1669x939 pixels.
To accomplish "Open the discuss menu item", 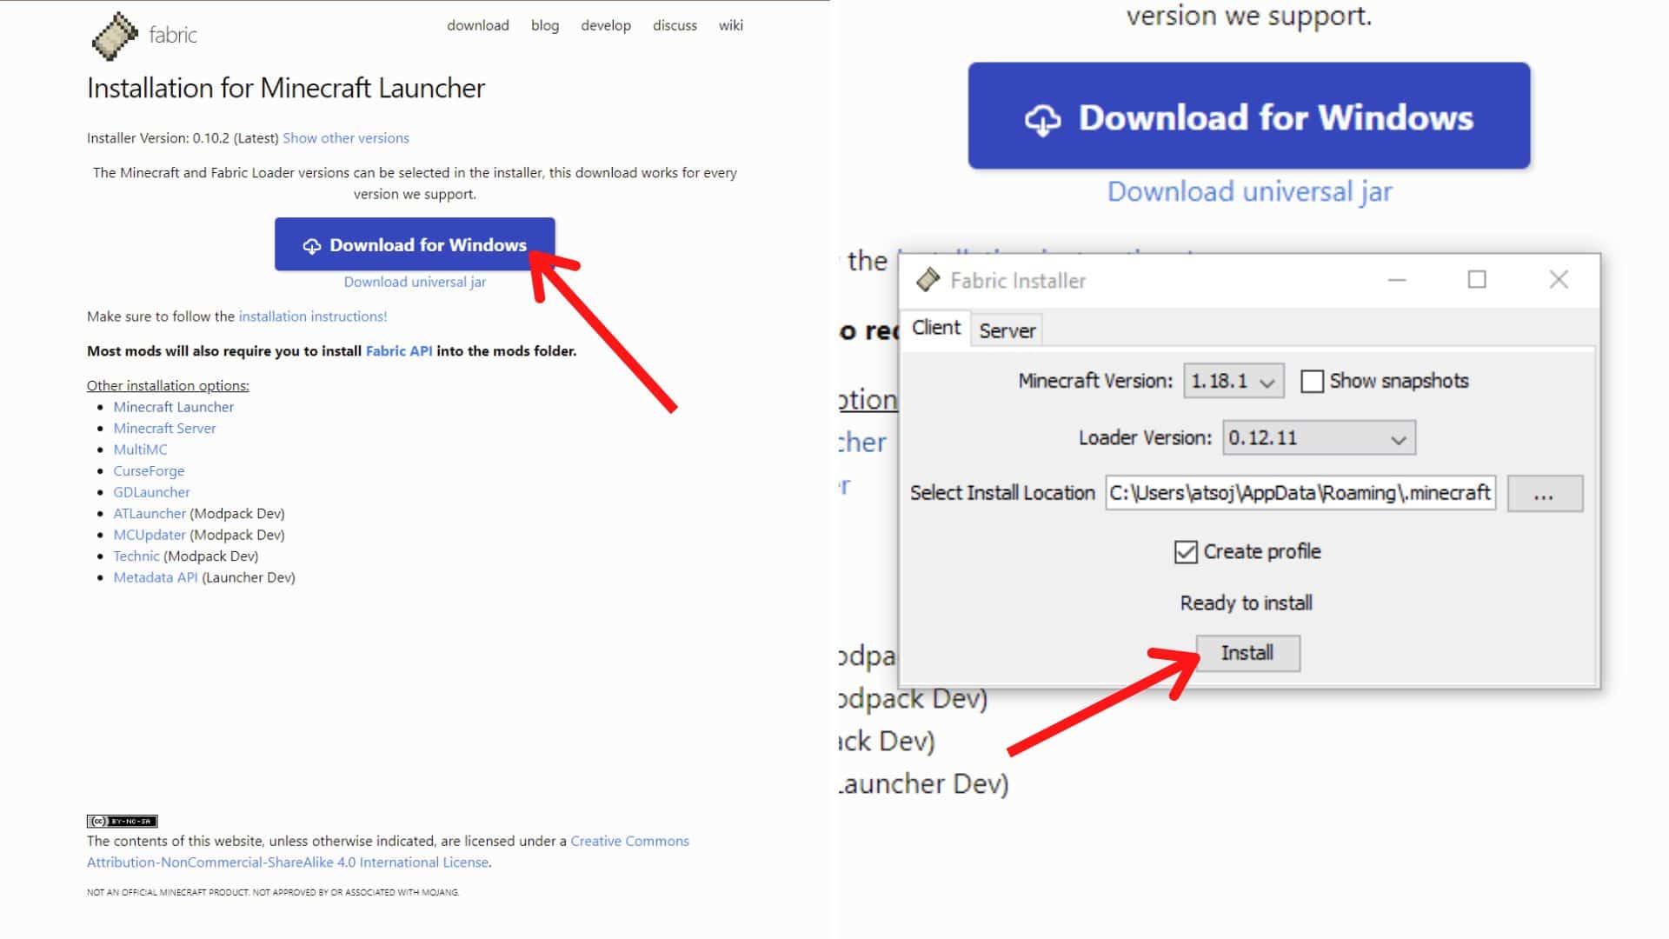I will coord(675,25).
